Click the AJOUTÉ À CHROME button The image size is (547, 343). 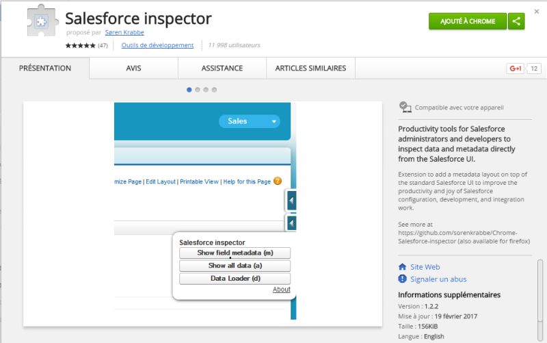(468, 21)
